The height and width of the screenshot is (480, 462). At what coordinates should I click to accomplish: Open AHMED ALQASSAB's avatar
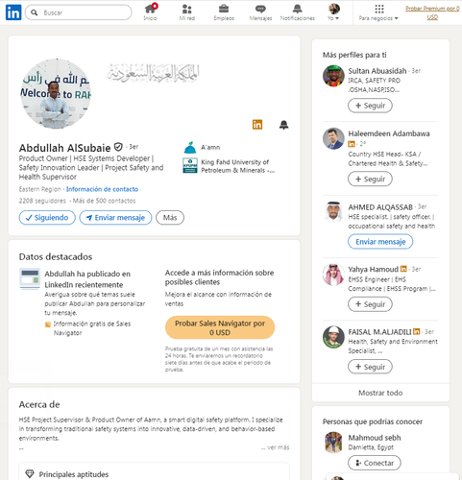tap(333, 211)
